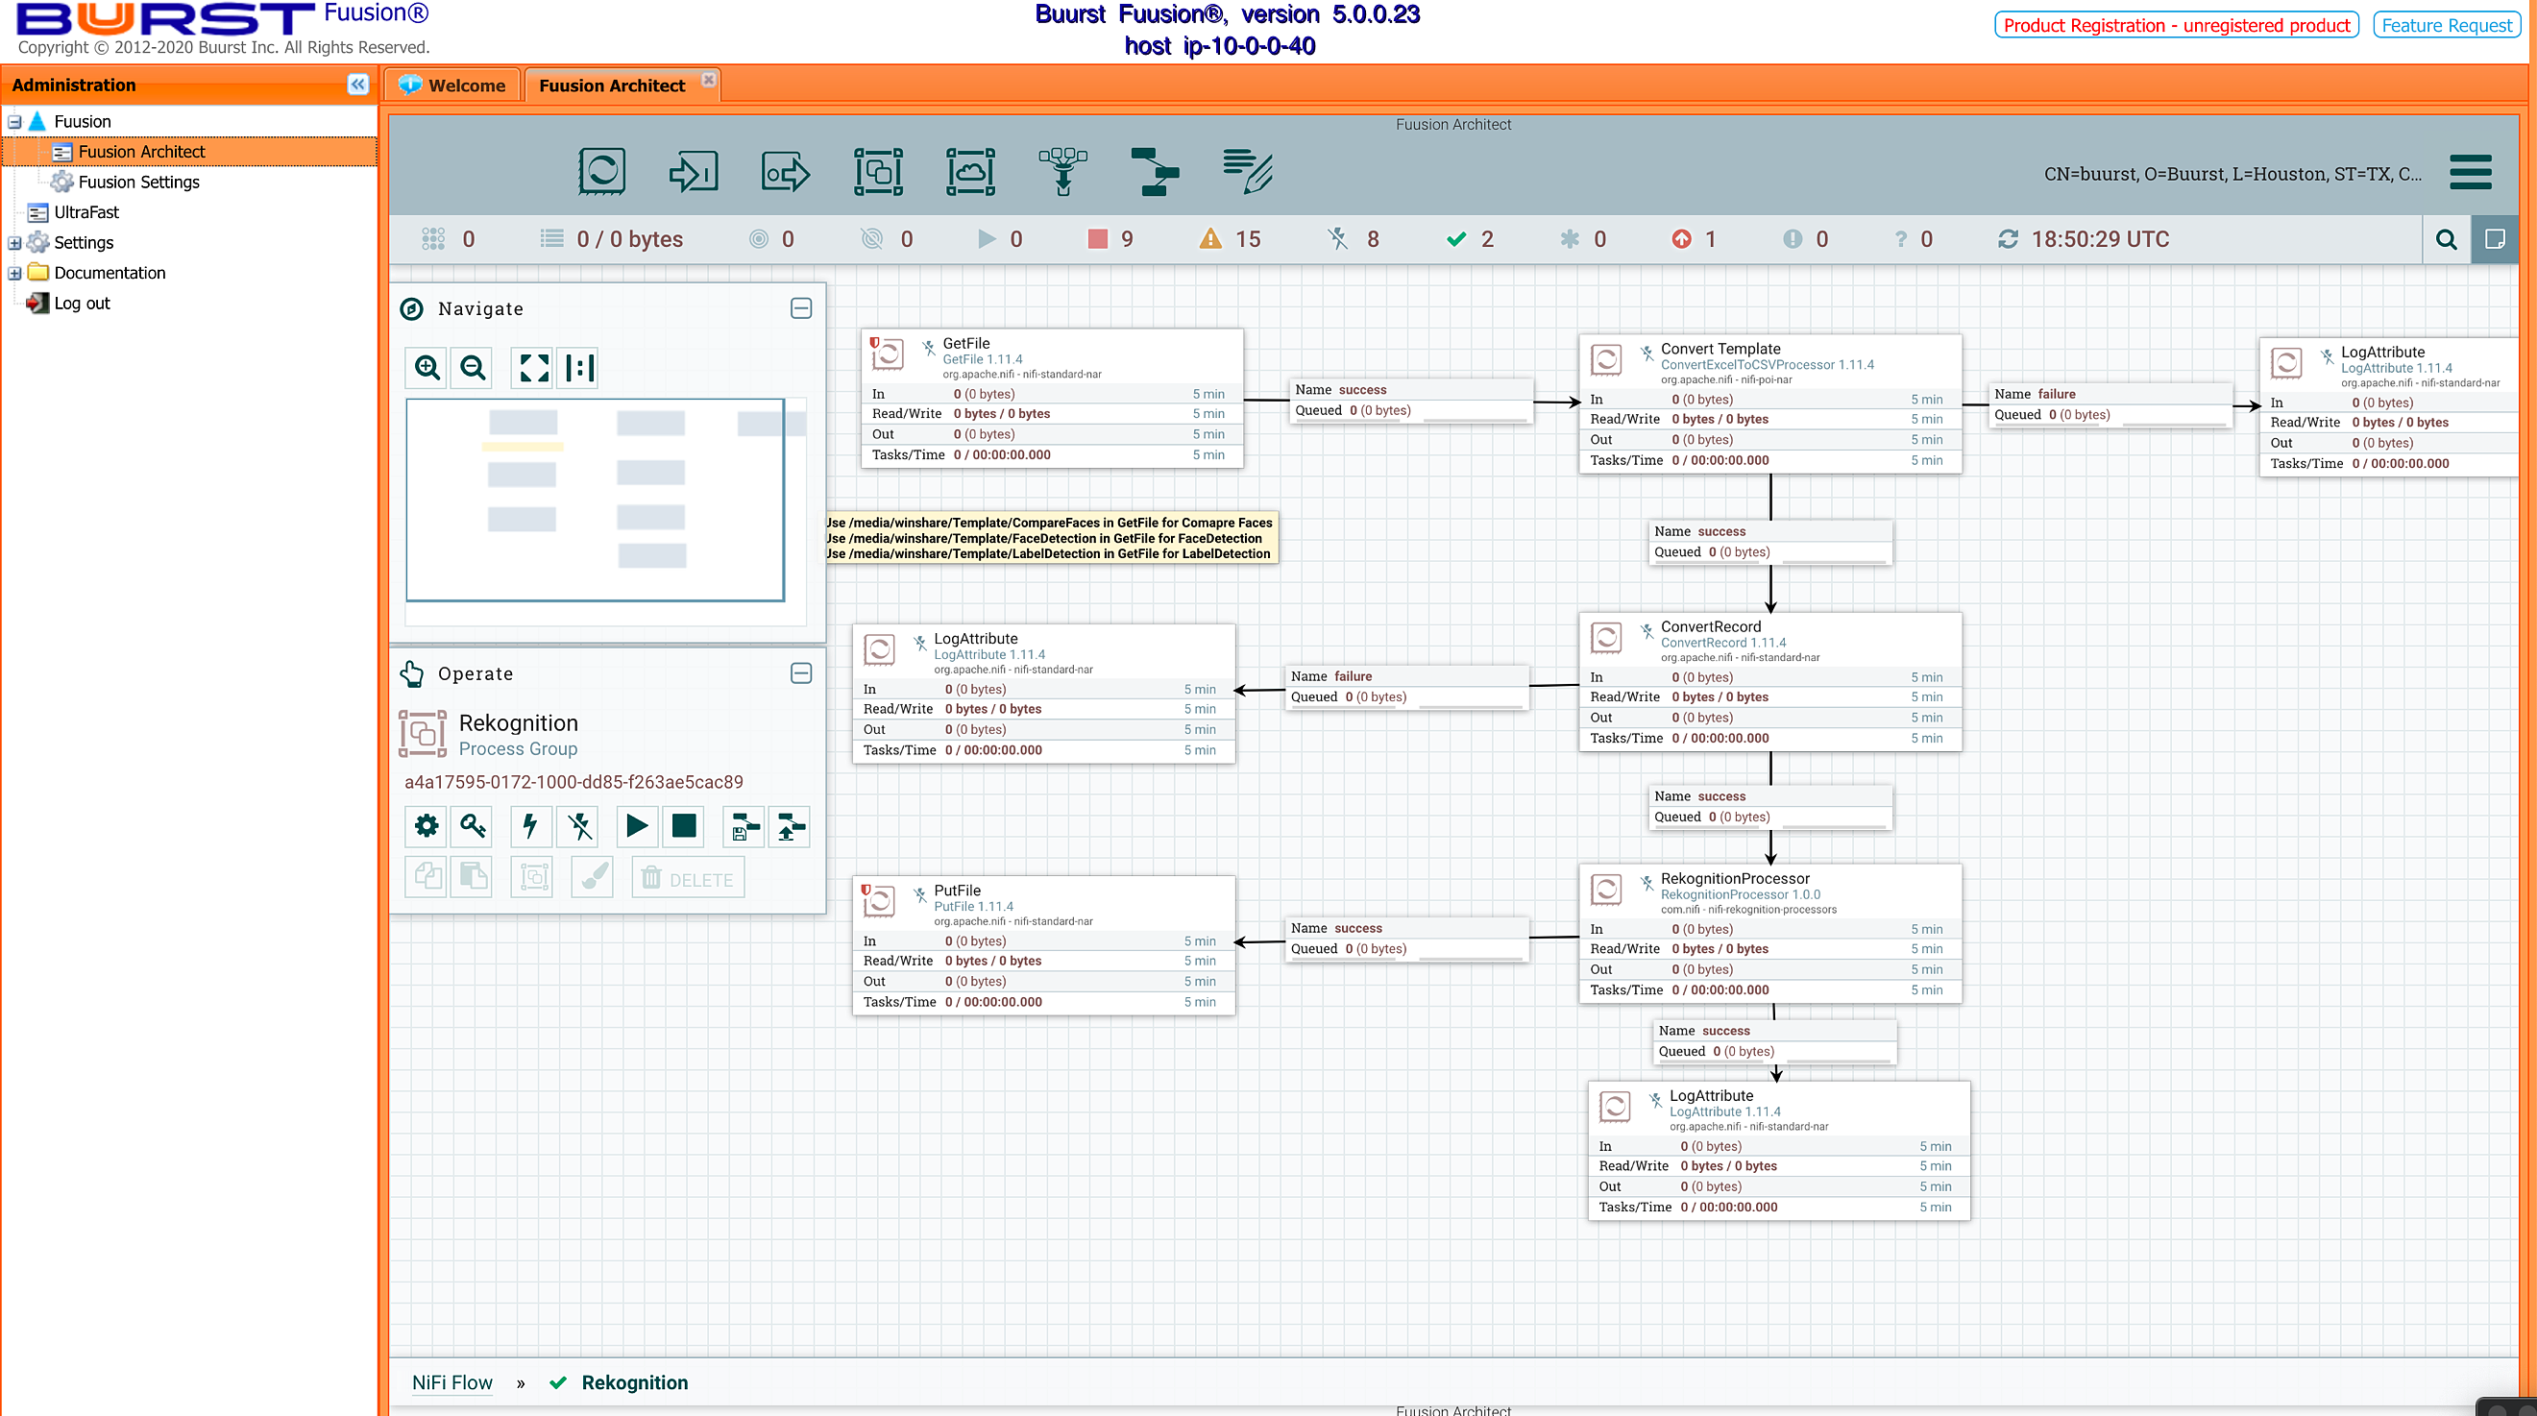The image size is (2537, 1416).
Task: Click the Funnel toolbar icon
Action: [1062, 171]
